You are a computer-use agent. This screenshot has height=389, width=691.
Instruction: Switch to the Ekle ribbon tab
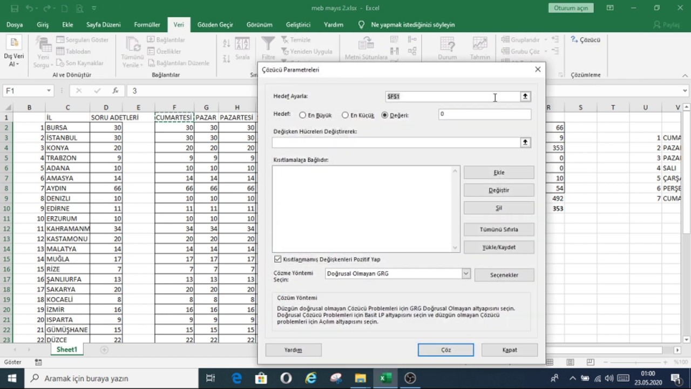pyautogui.click(x=67, y=25)
